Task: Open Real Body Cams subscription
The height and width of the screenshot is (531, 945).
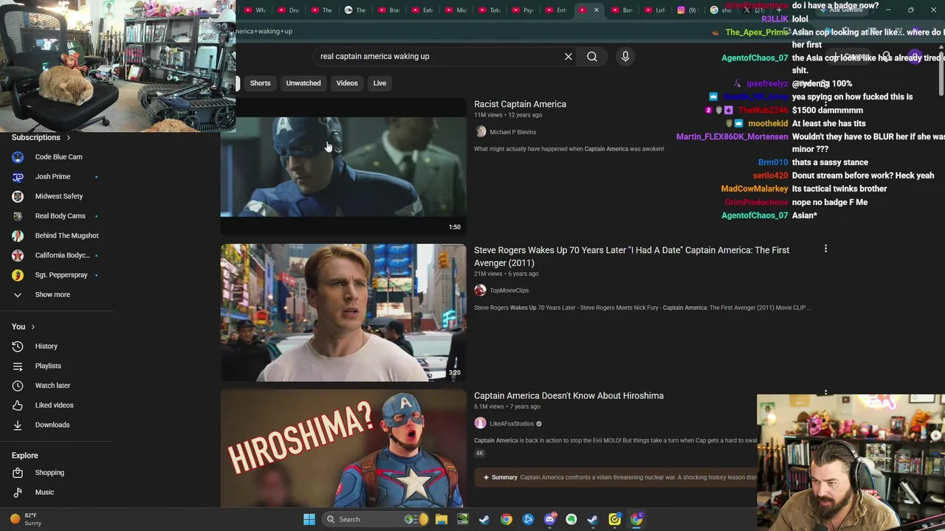Action: pyautogui.click(x=56, y=215)
